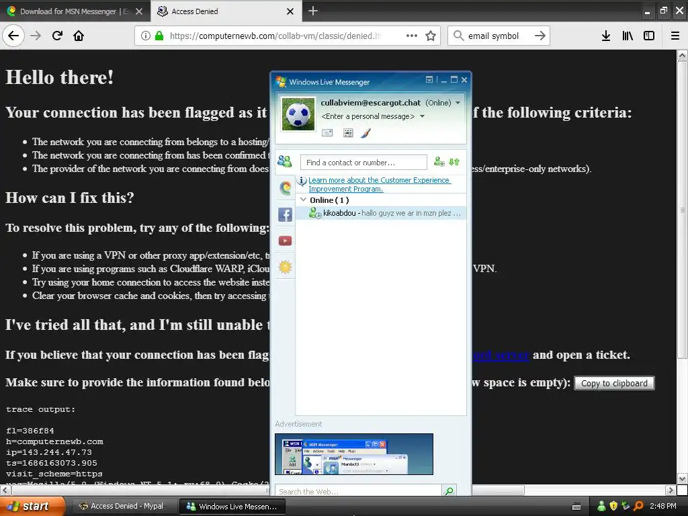Image resolution: width=688 pixels, height=516 pixels.
Task: Collapse the Online (1) group
Action: click(x=303, y=200)
